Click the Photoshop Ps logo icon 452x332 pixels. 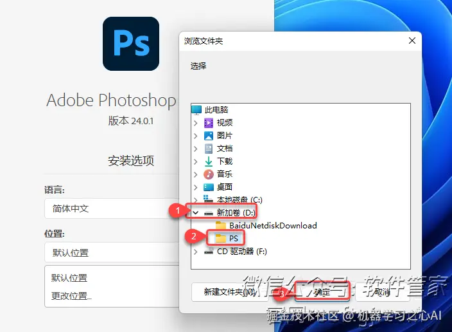(x=131, y=44)
